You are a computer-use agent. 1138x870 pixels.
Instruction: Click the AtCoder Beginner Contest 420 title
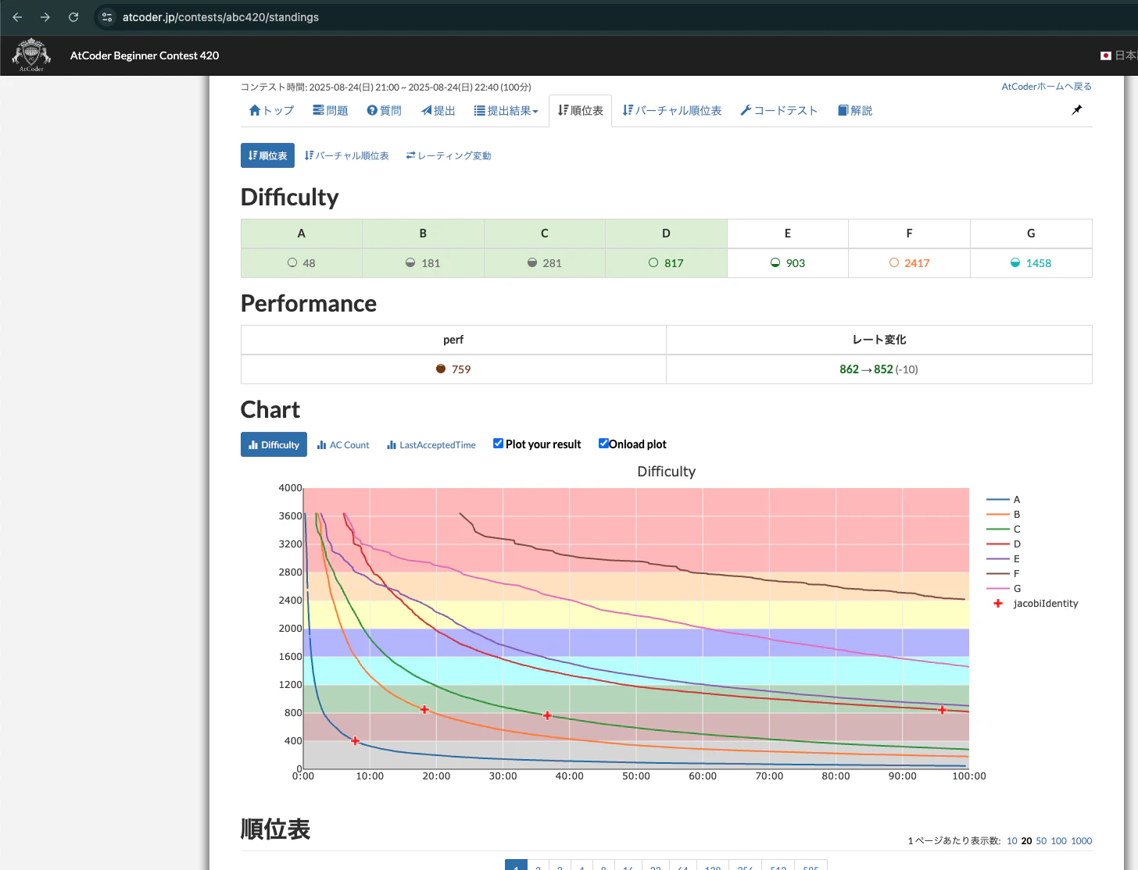(145, 55)
